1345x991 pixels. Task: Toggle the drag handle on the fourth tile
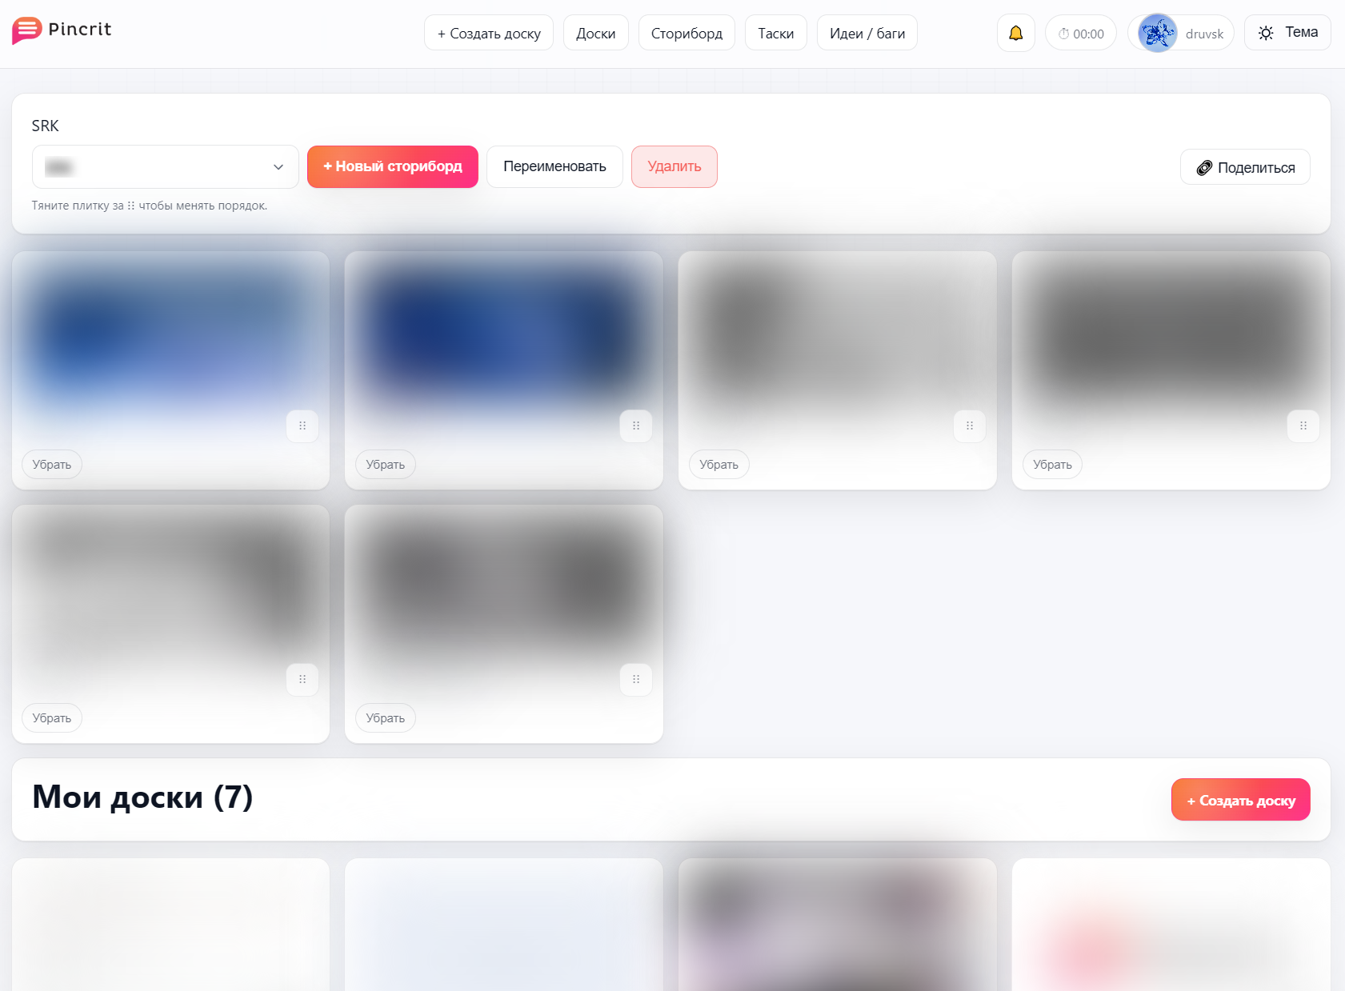coord(1303,426)
